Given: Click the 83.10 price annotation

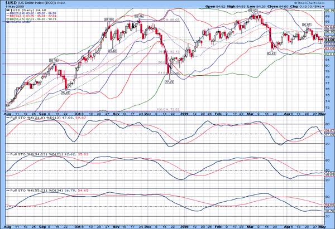Looking at the screenshot, I should point(112,51).
